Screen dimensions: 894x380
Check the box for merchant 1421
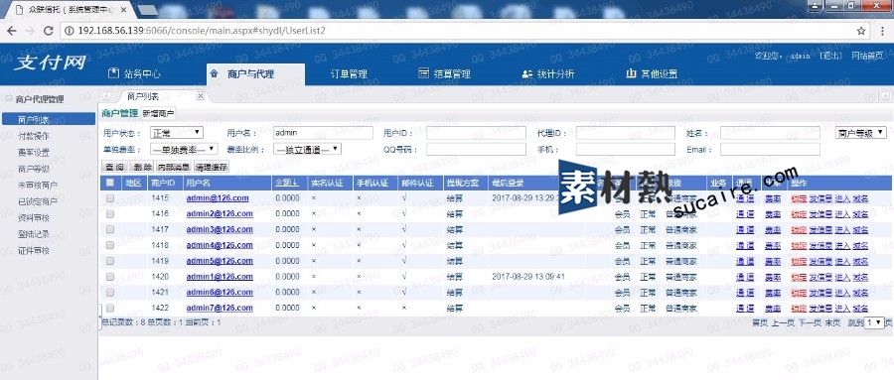tap(110, 293)
